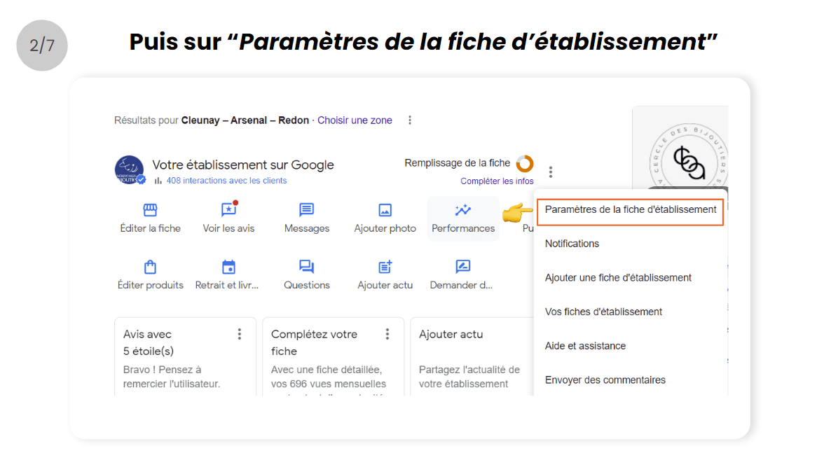Open three-dot menu on Complétez votre fiche card
This screenshot has height=460, width=817.
coord(387,334)
